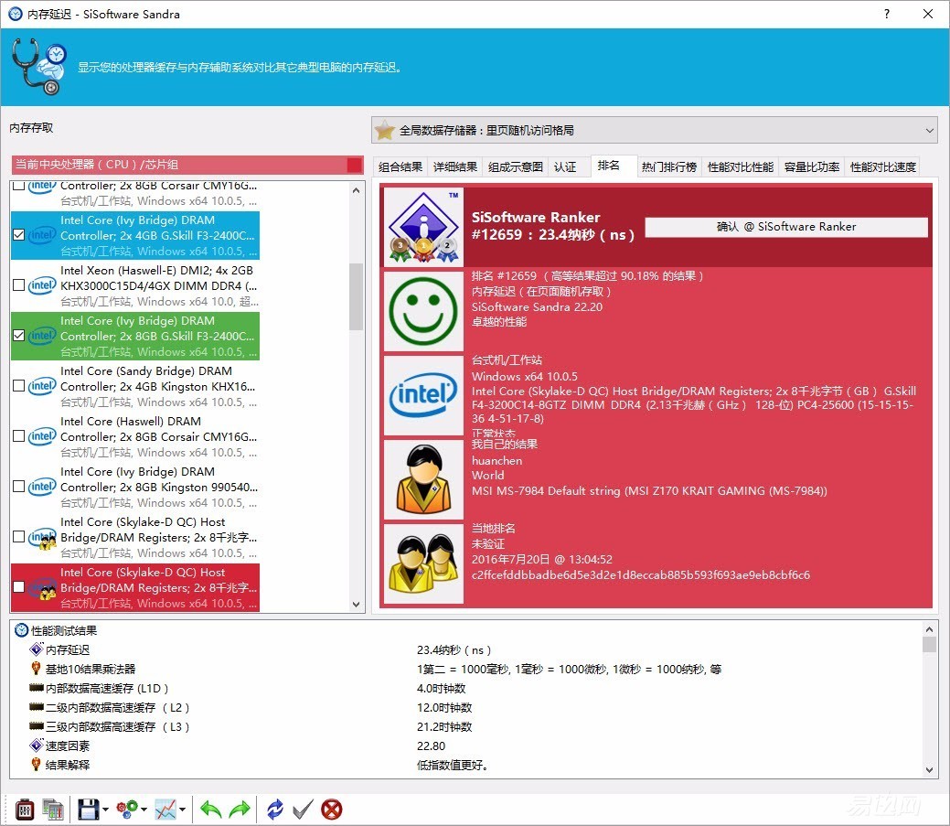This screenshot has width=950, height=826.
Task: Switch to the 热门排行榜 tab
Action: (x=669, y=166)
